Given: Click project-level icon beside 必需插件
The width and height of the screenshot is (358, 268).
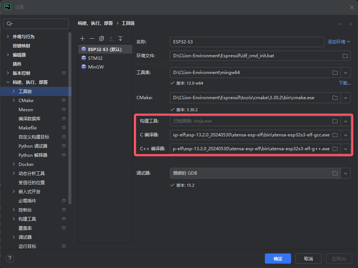Looking at the screenshot, I should [64, 201].
